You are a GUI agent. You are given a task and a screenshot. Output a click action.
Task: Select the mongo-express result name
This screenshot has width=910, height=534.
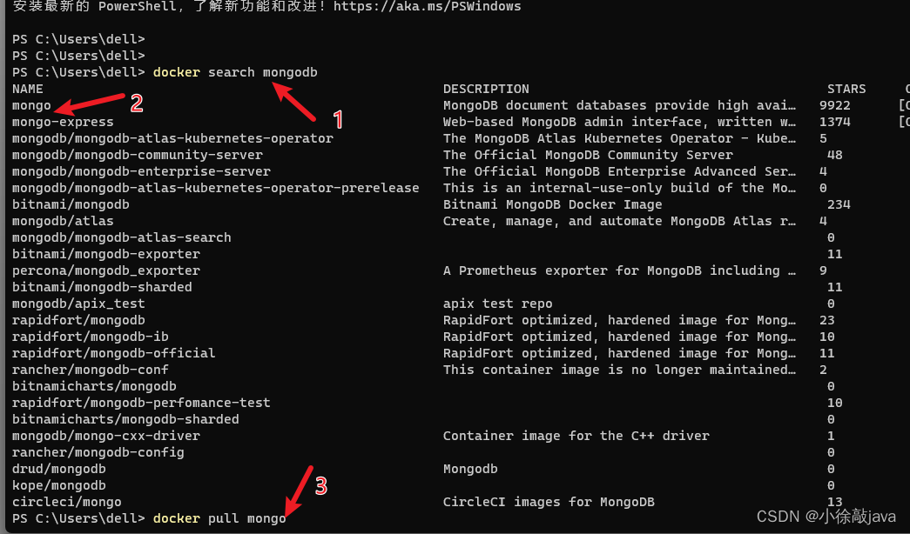coord(63,122)
